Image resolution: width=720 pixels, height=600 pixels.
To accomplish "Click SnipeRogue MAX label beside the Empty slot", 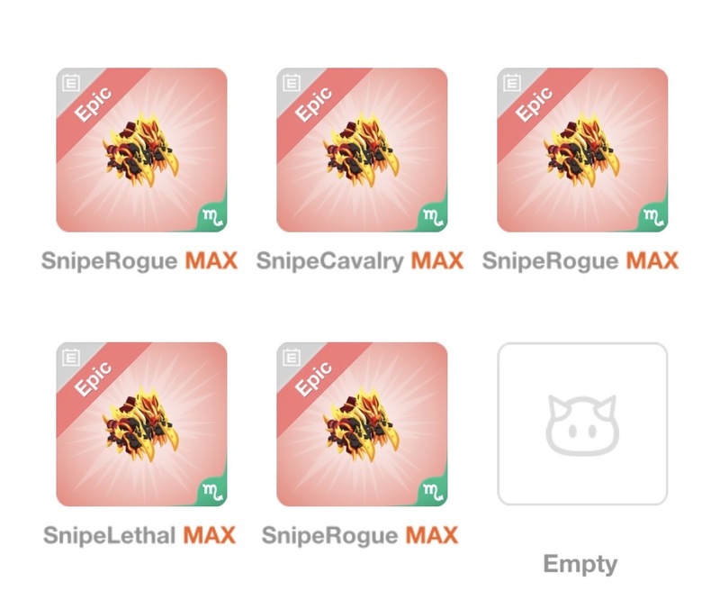I will click(x=360, y=535).
